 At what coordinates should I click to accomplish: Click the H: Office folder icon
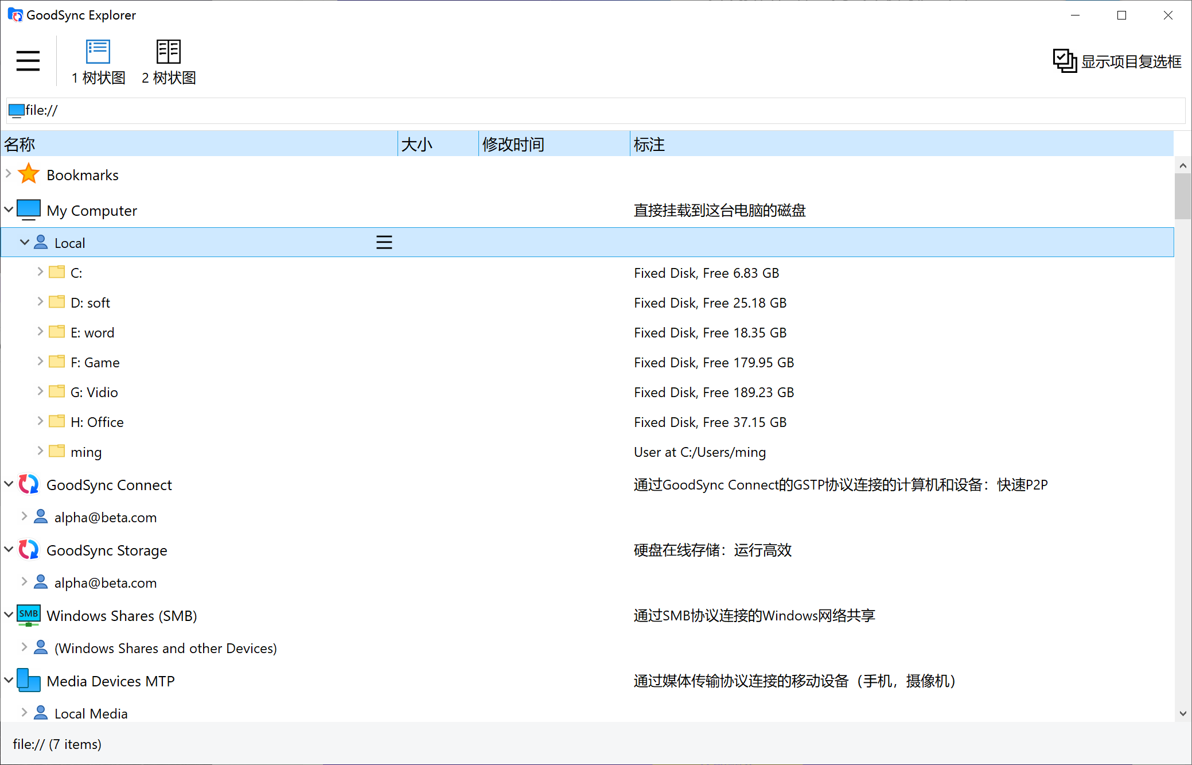57,421
